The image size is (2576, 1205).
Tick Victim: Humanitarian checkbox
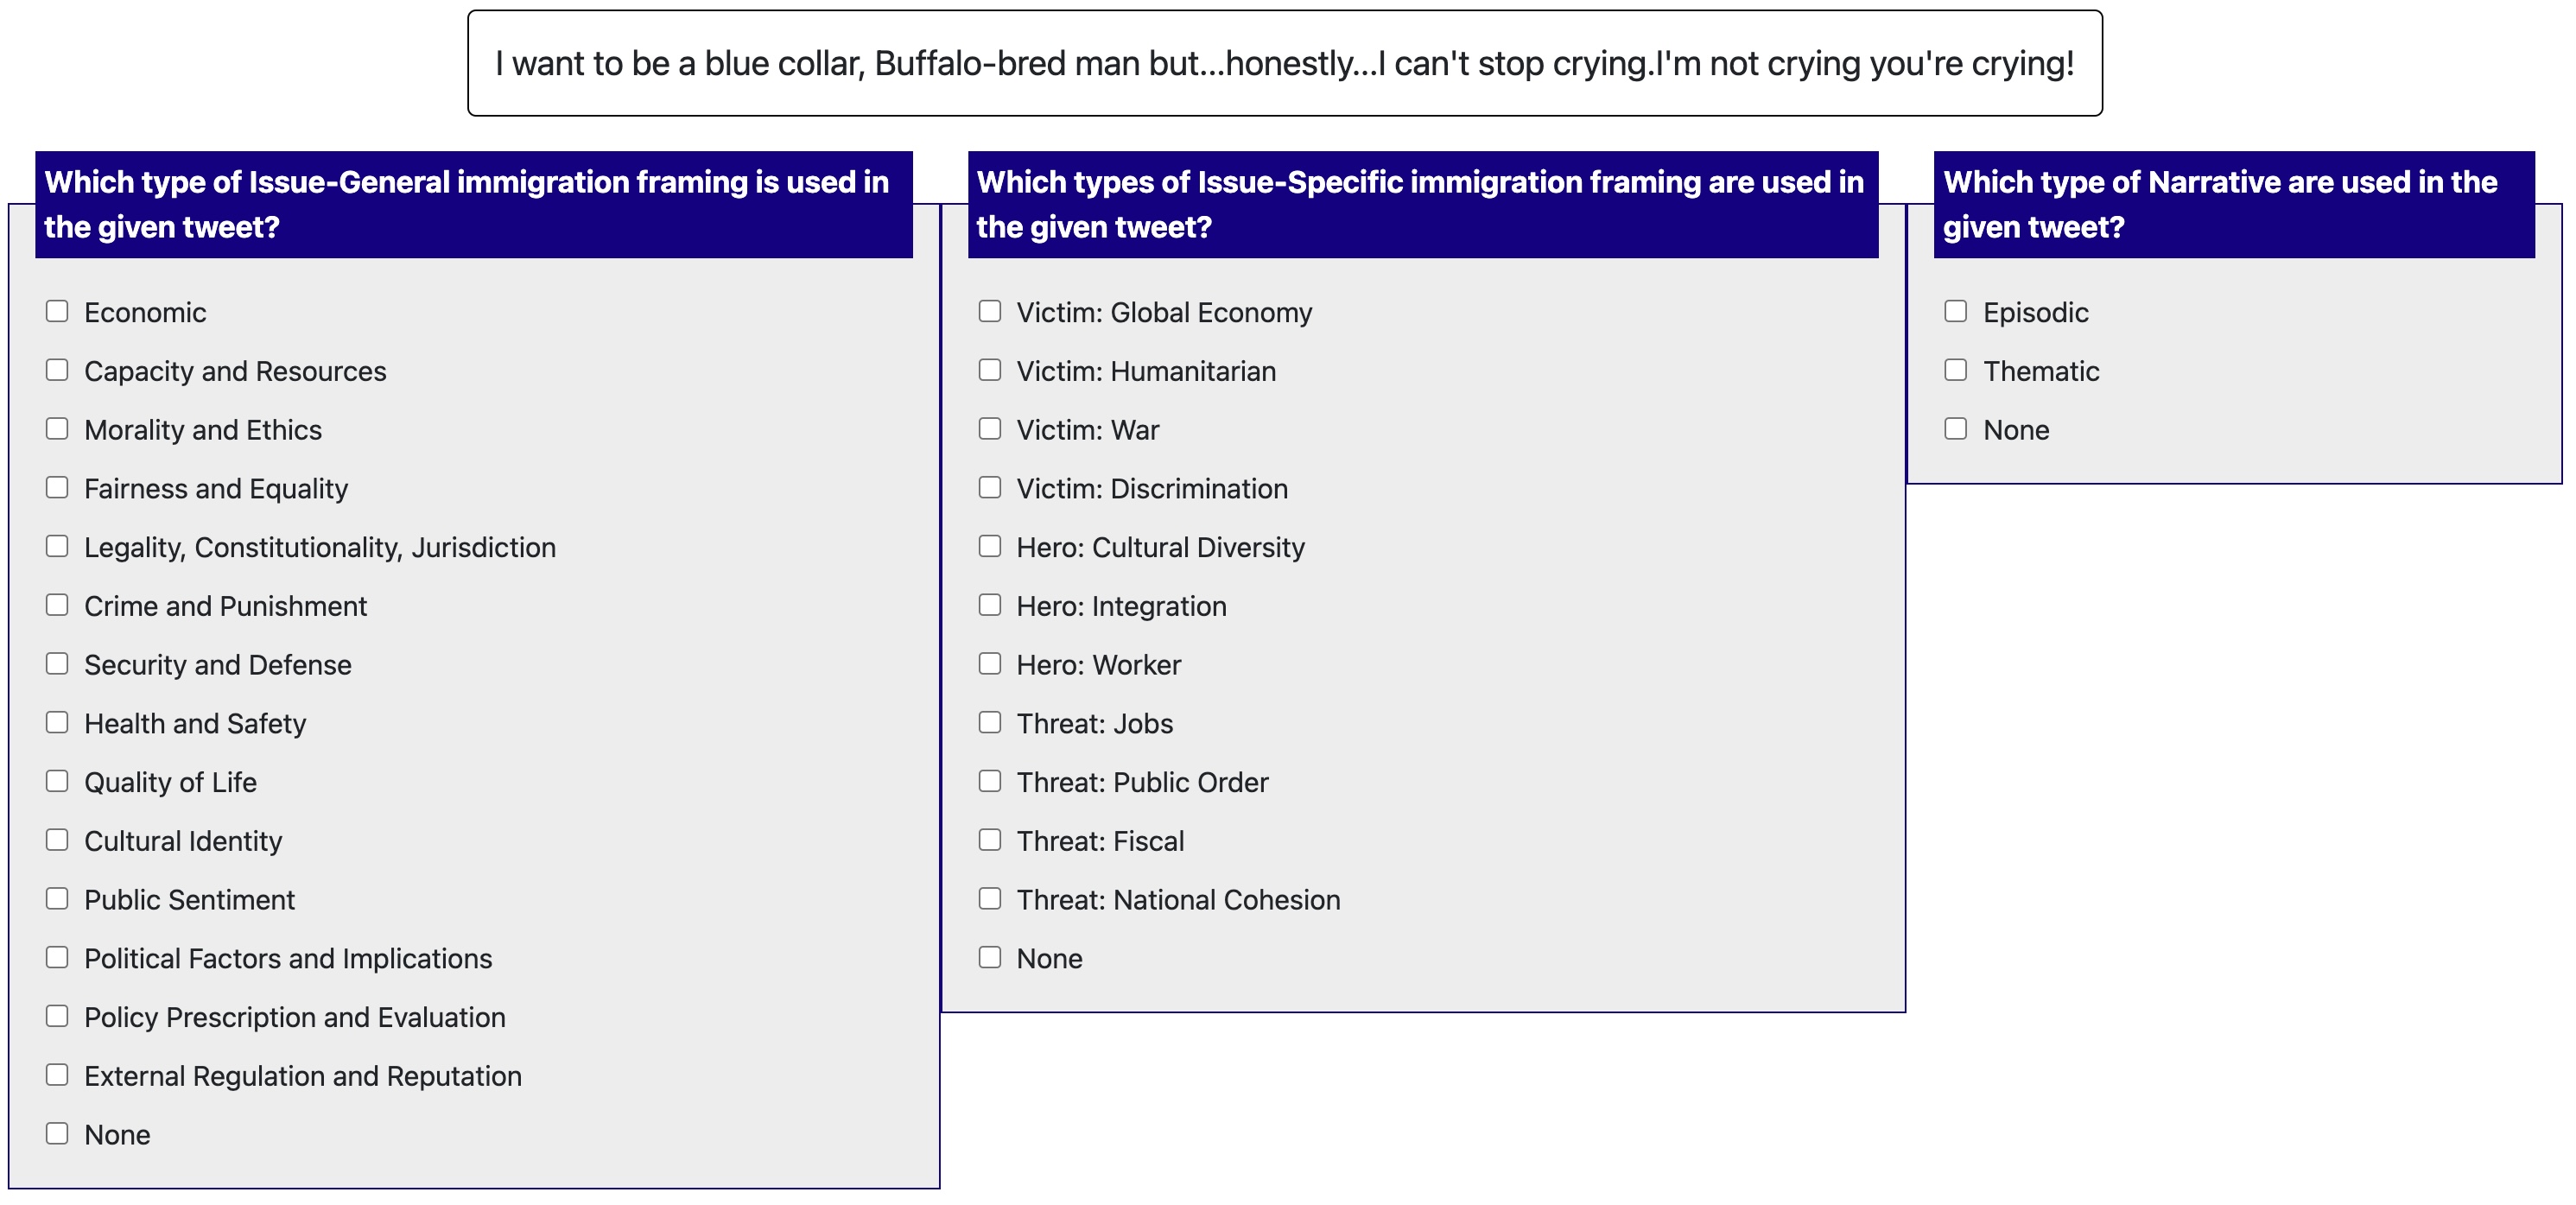990,370
